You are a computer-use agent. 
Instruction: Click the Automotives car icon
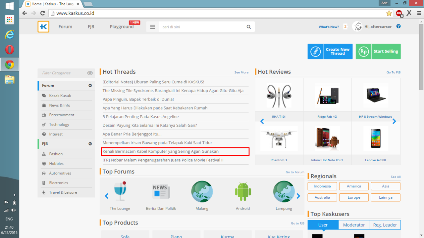pos(44,173)
